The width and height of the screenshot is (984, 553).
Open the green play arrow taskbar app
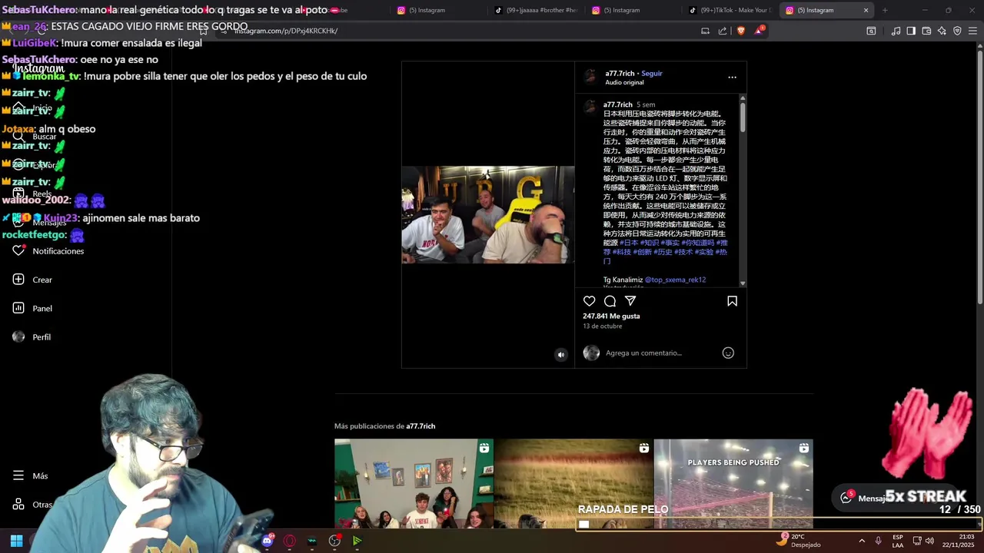pos(357,541)
